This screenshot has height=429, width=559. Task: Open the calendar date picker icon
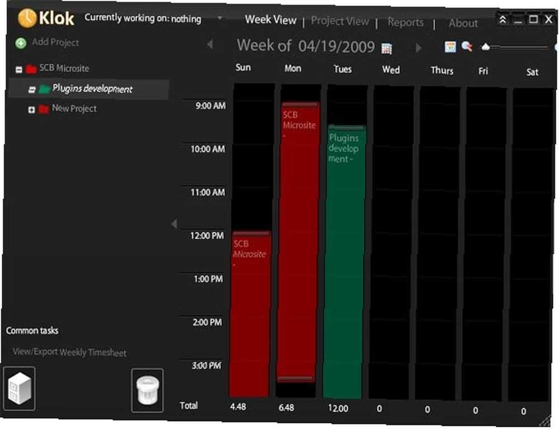coord(386,48)
